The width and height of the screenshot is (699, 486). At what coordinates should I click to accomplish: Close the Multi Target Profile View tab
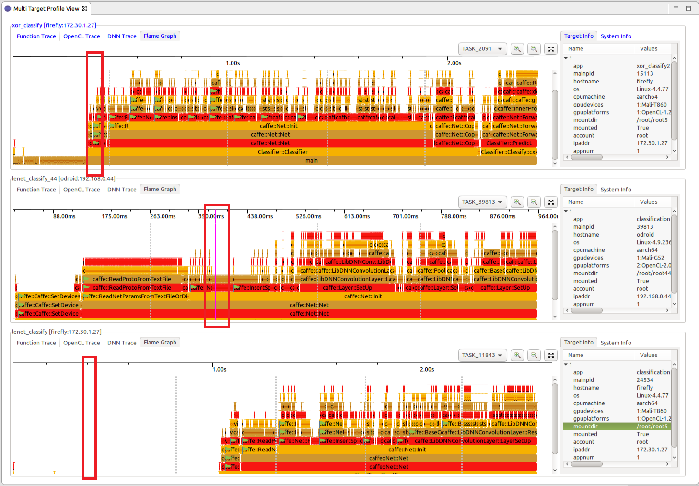point(85,9)
